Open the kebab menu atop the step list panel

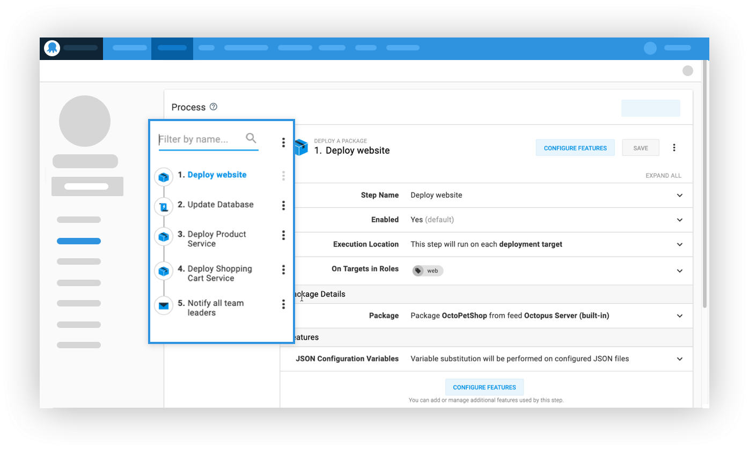click(283, 143)
